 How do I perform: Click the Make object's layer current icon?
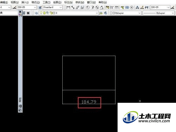[101, 13]
